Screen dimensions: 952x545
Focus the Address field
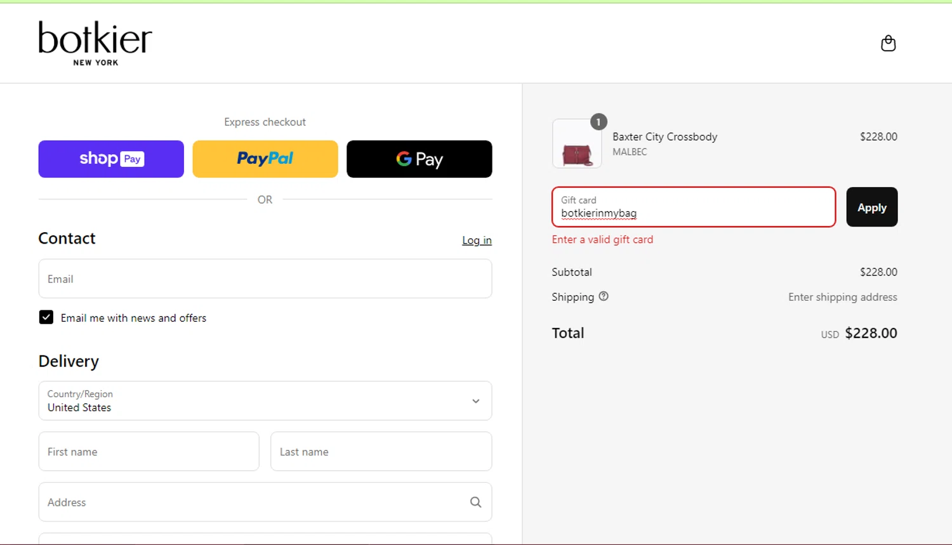coord(265,502)
